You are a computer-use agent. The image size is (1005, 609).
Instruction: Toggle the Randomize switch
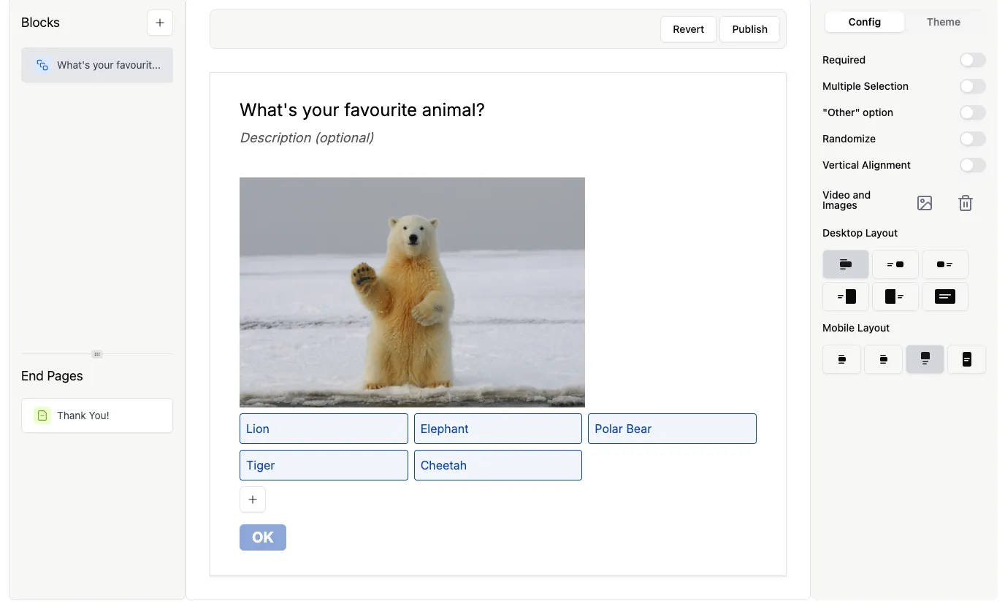point(972,139)
